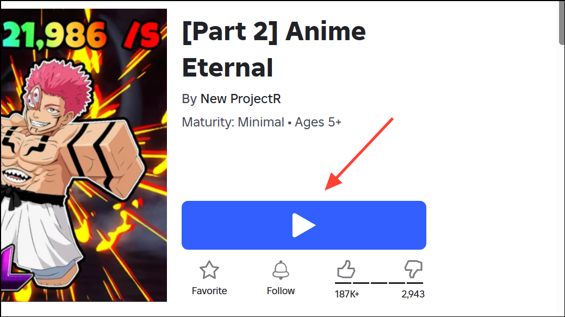Click the page vertical scrollbar thumb
The width and height of the screenshot is (565, 317).
tap(562, 23)
